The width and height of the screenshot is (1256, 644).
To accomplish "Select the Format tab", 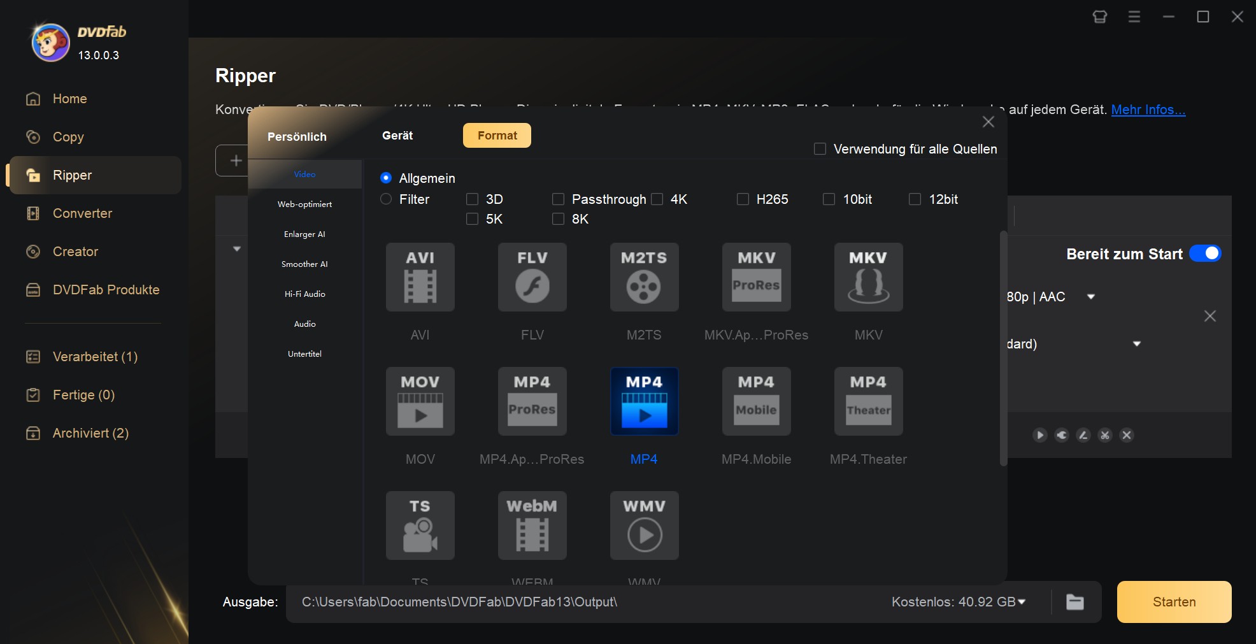I will 497,136.
